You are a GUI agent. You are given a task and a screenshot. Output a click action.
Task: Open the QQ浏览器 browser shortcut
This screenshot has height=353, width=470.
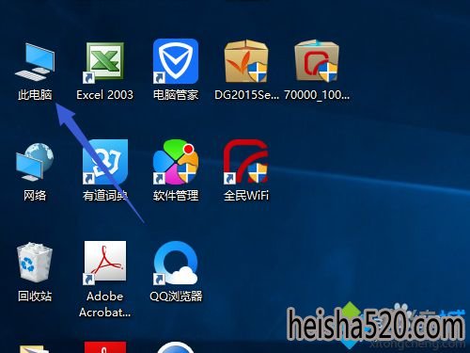click(x=176, y=263)
